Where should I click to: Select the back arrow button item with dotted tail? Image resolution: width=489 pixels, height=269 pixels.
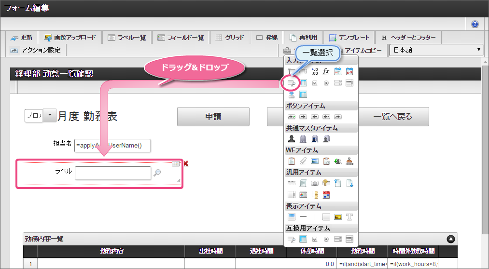click(x=326, y=117)
